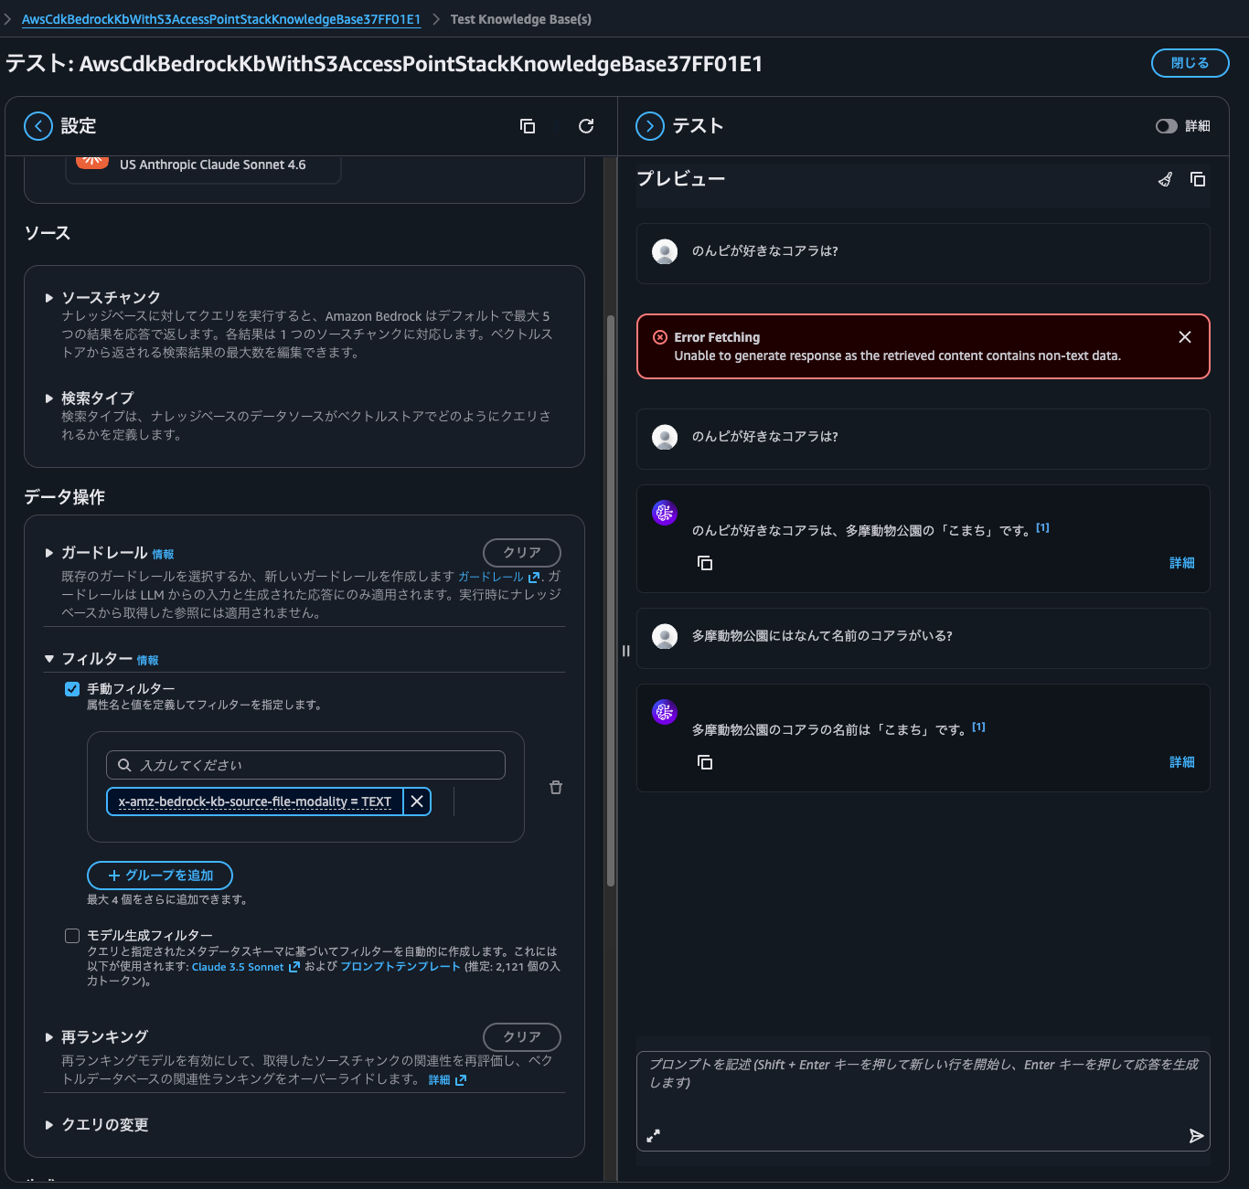Image resolution: width=1249 pixels, height=1189 pixels.
Task: Clear the 再ランキング selection with クリア
Action: [x=522, y=1037]
